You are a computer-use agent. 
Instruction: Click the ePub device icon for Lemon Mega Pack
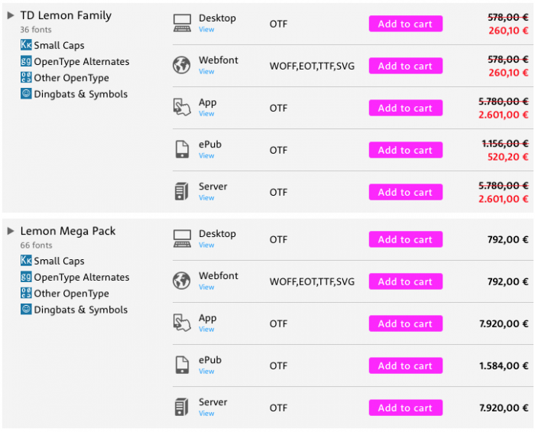[182, 365]
